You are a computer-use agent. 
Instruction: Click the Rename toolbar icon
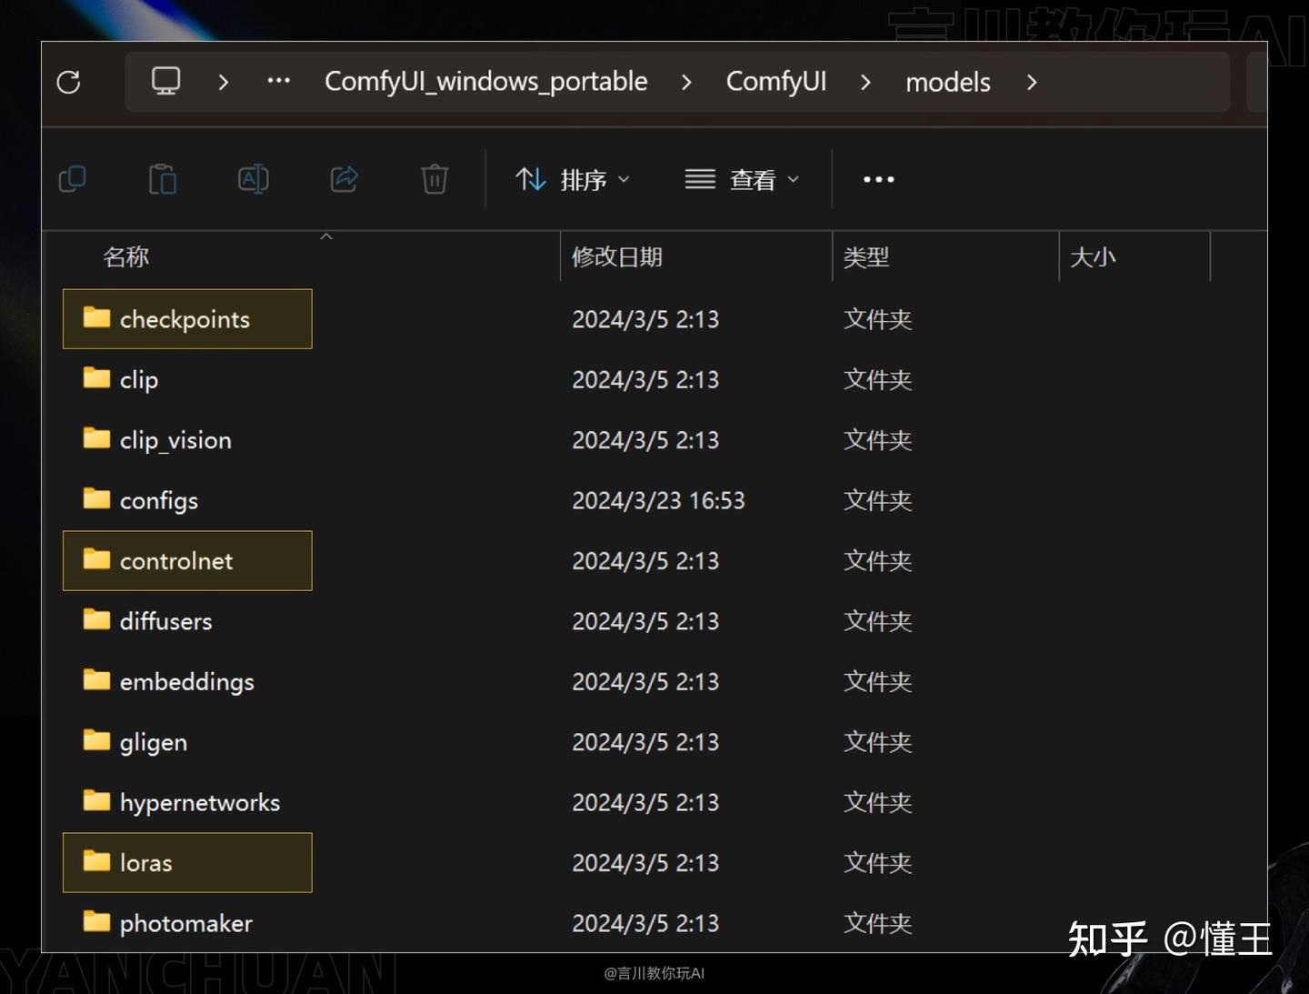[253, 179]
